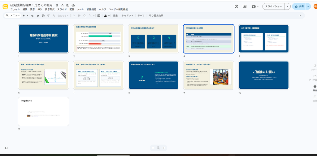Expand the input tools dropdown arrow

click(109, 15)
